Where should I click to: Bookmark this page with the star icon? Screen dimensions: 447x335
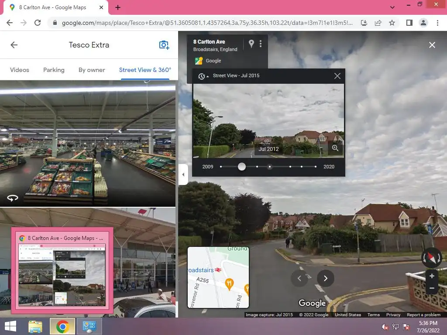point(392,23)
